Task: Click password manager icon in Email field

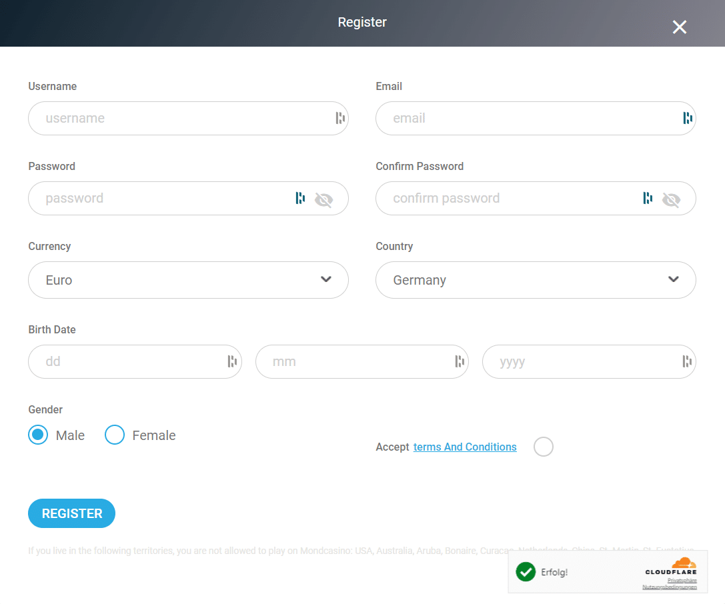Action: tap(688, 119)
